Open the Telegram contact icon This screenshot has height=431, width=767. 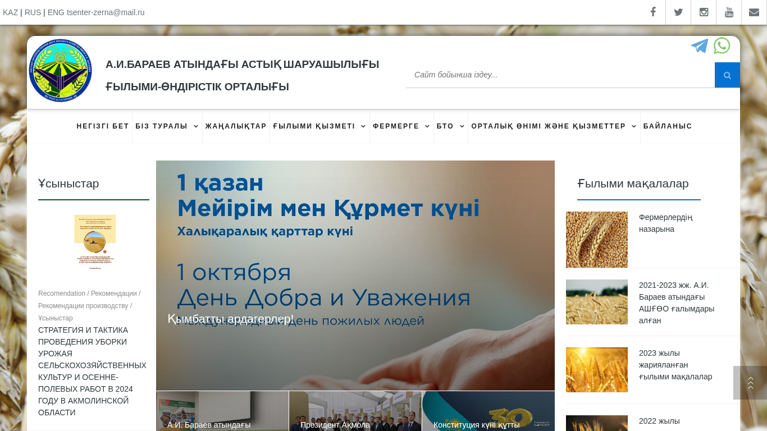tap(700, 46)
